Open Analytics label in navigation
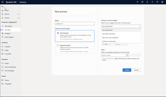This screenshot has height=97, width=166. click(7, 33)
